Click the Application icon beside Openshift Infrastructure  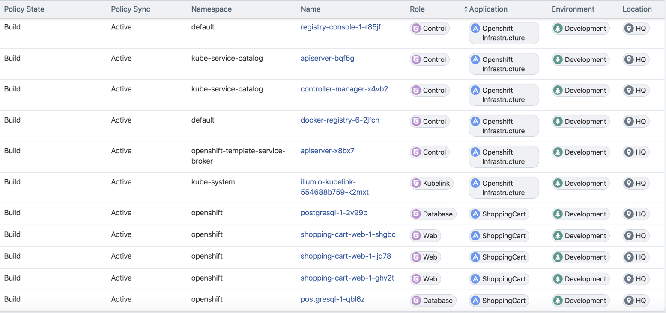[475, 28]
